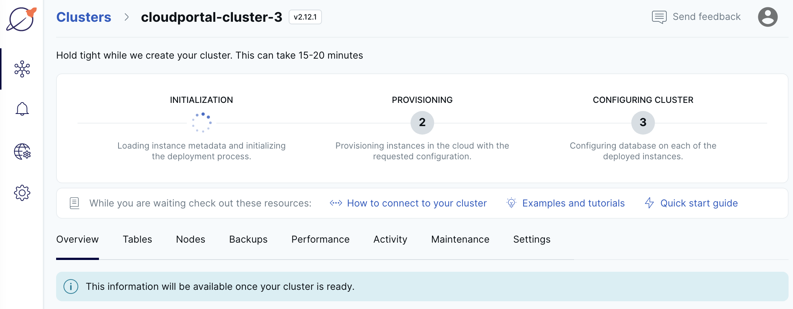
Task: Open the network globe settings icon
Action: [x=22, y=152]
